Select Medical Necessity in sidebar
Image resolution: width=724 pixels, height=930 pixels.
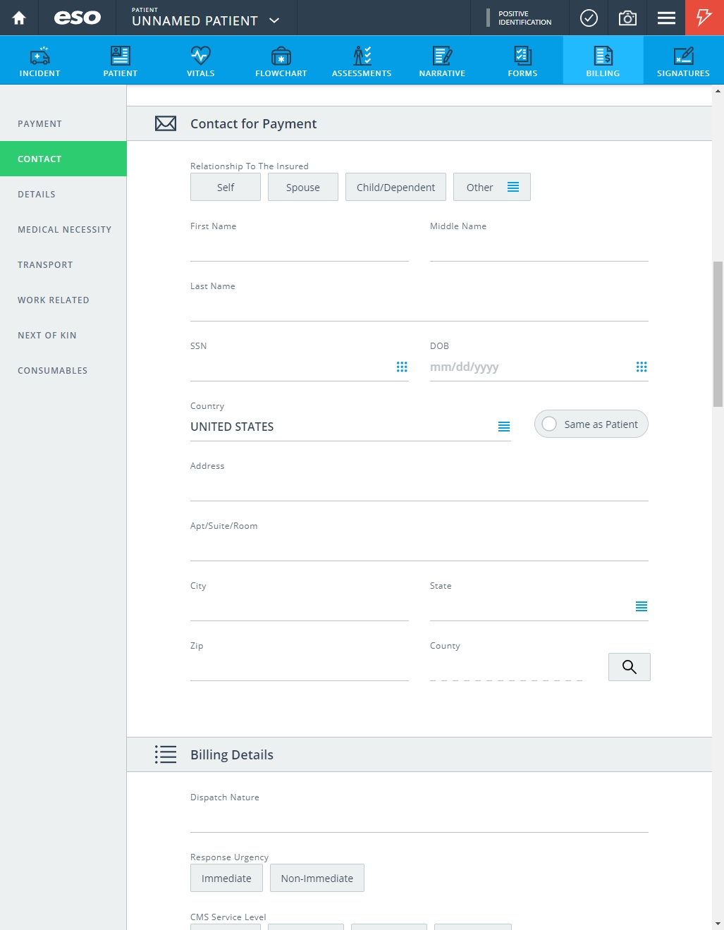(x=63, y=229)
